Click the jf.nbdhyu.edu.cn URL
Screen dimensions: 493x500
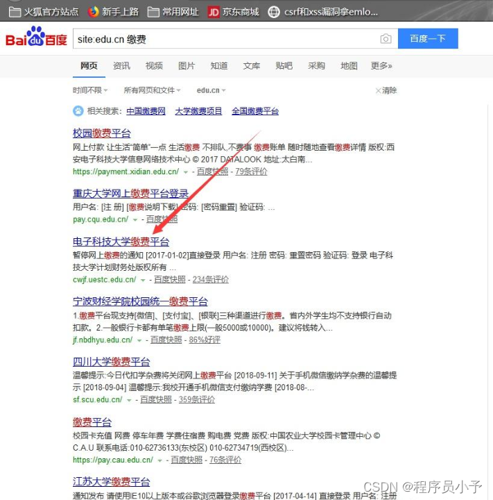[103, 340]
